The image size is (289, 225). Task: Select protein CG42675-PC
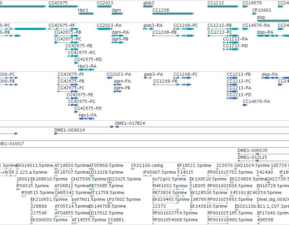68,91
